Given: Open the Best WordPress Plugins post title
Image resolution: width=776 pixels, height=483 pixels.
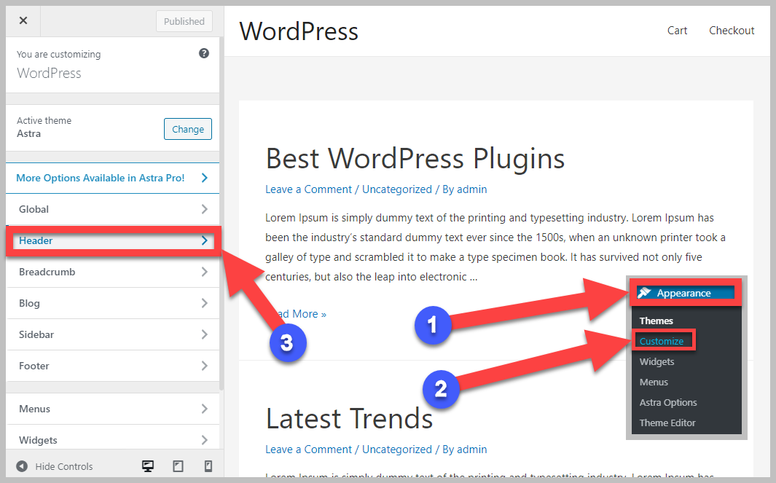Looking at the screenshot, I should pyautogui.click(x=415, y=159).
